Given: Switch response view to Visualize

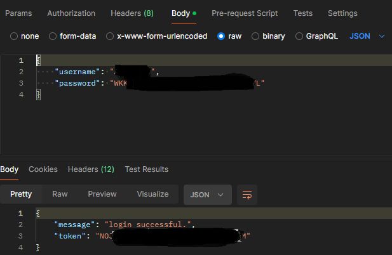Looking at the screenshot, I should coord(152,194).
